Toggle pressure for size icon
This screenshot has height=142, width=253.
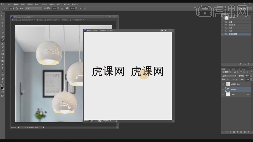tap(85, 8)
